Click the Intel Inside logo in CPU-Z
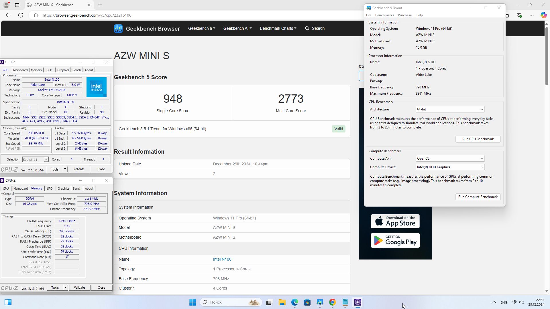550x309 pixels. pyautogui.click(x=97, y=87)
